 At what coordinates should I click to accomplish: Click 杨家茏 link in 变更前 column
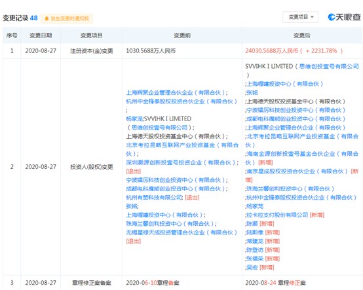coord(134,119)
